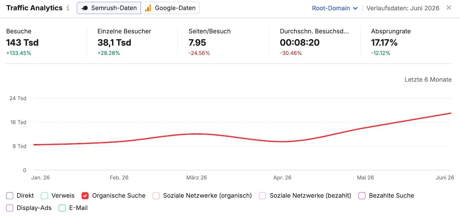This screenshot has height=217, width=460.
Task: Open the Root-Domain dropdown
Action: 335,8
